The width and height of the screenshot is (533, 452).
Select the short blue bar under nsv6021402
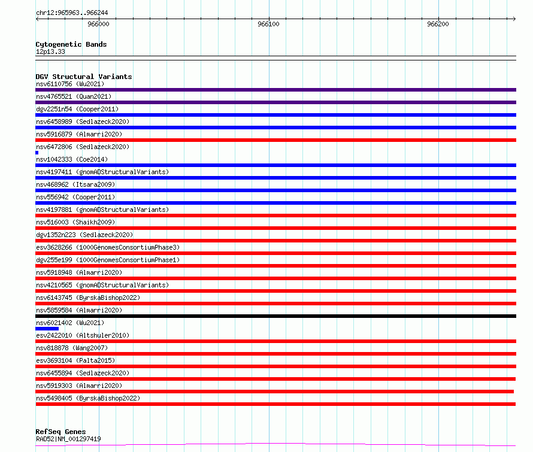pos(47,329)
